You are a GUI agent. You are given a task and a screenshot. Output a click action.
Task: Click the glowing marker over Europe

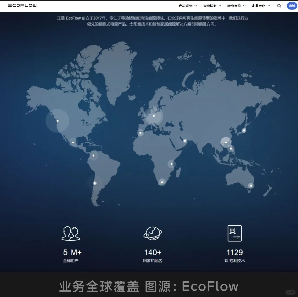tap(154, 116)
